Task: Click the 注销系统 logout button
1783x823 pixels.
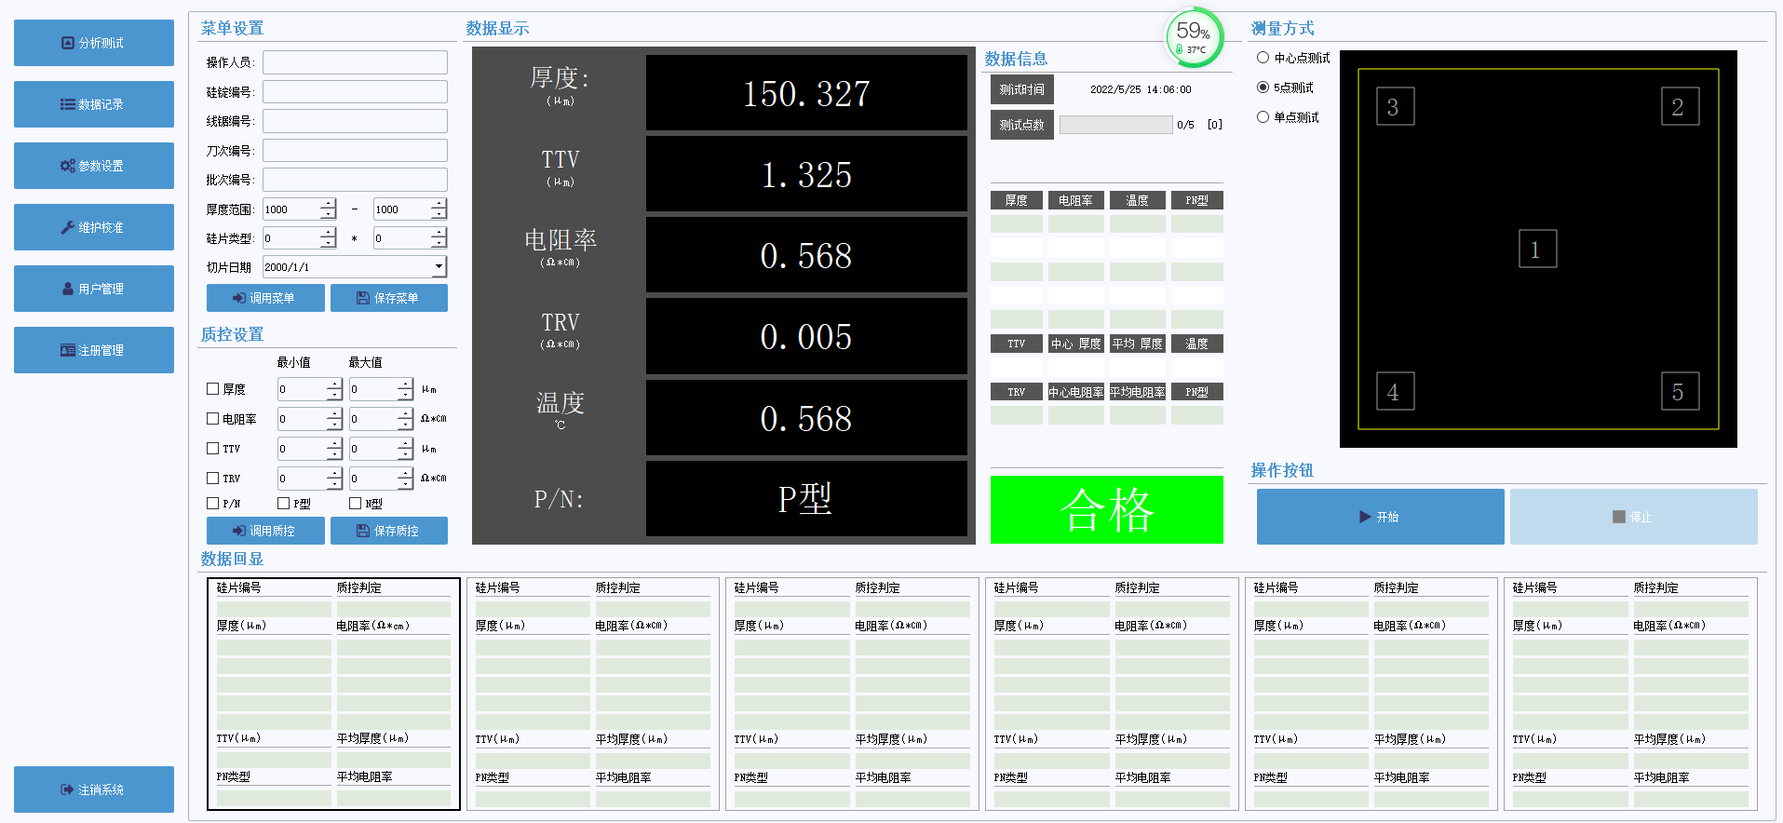Action: pos(94,789)
